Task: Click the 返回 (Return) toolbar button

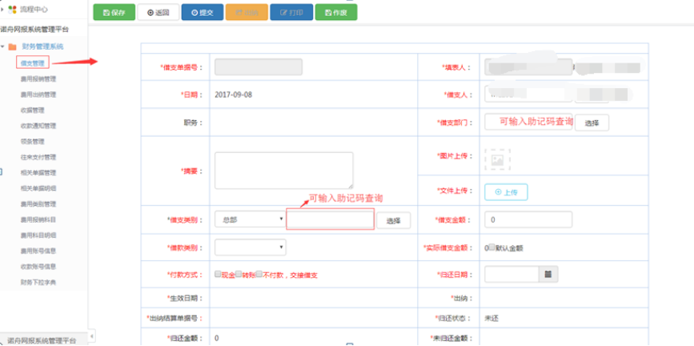Action: tap(158, 13)
